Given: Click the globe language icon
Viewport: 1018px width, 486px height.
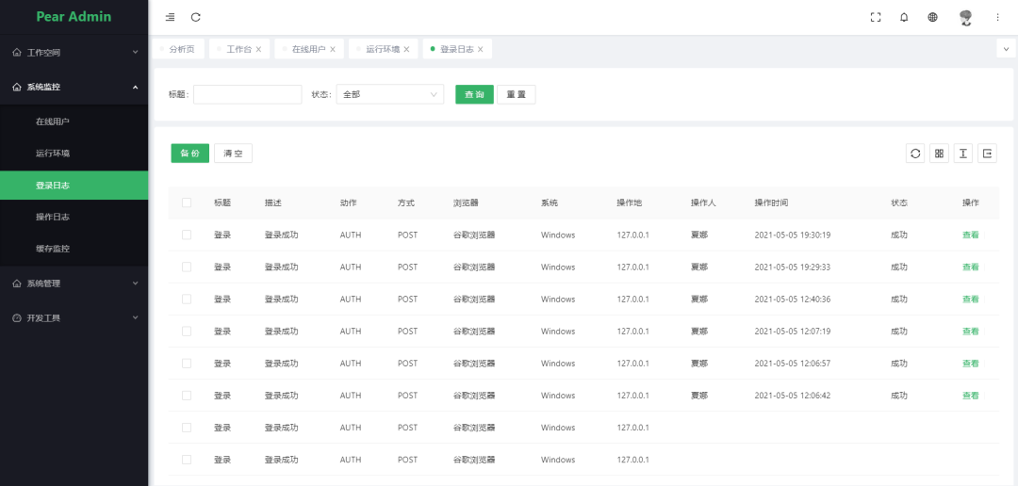Looking at the screenshot, I should click(932, 17).
